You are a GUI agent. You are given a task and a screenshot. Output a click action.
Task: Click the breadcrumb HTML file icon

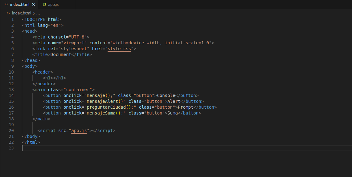coord(8,13)
